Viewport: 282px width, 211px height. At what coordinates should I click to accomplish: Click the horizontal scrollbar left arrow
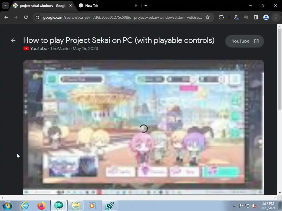click(2, 198)
